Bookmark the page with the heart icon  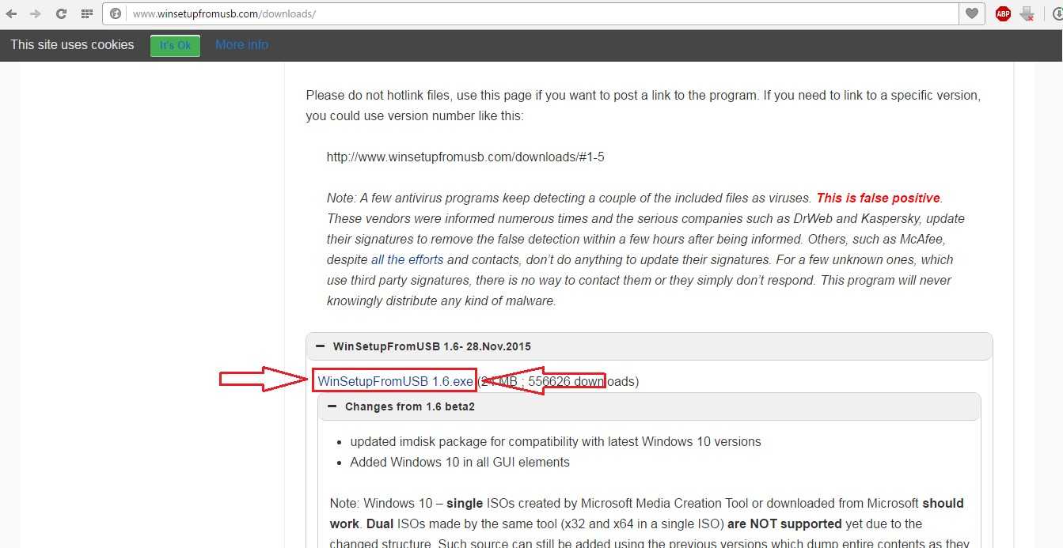point(971,13)
